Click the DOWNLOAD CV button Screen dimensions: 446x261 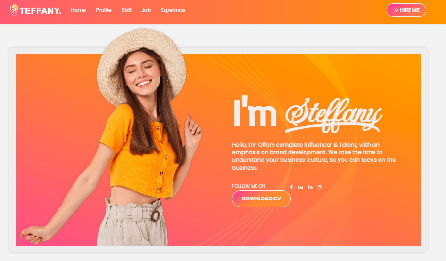pyautogui.click(x=261, y=199)
